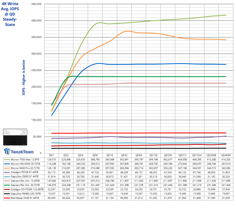236x216 pixels.
Task: Click the teal DapuStor J5060 legend swatch
Action: (x=7, y=176)
